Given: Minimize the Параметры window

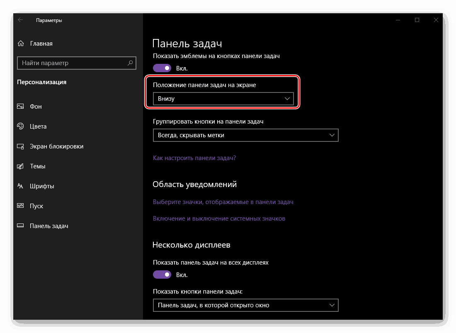Looking at the screenshot, I should pyautogui.click(x=398, y=20).
